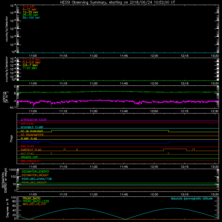Click the 0.8-7 MeV legend label

[x=30, y=65]
